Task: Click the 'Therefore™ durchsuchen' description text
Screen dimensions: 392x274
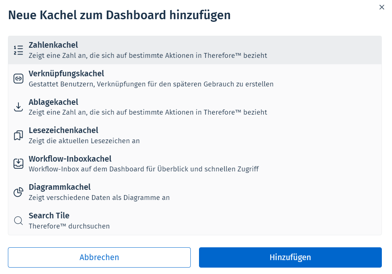Action: tap(69, 226)
